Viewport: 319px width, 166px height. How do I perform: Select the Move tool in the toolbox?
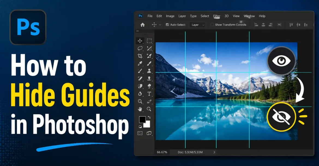(140, 41)
